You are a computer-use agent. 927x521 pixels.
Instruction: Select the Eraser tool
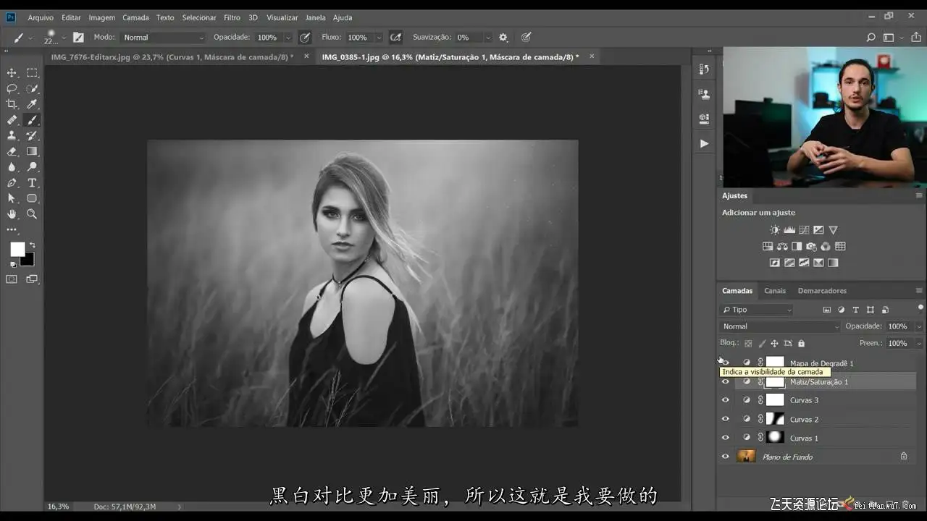pos(12,151)
